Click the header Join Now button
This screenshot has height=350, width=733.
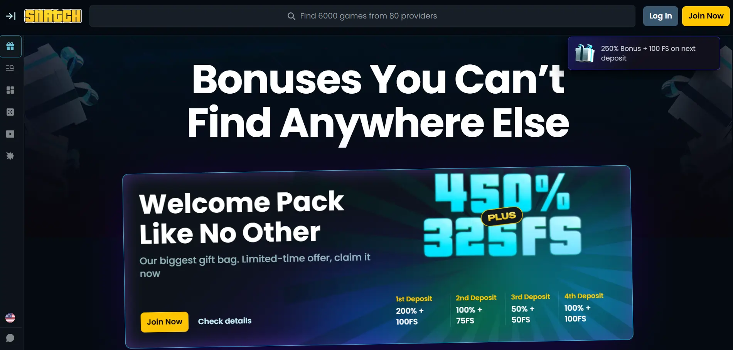click(x=706, y=16)
